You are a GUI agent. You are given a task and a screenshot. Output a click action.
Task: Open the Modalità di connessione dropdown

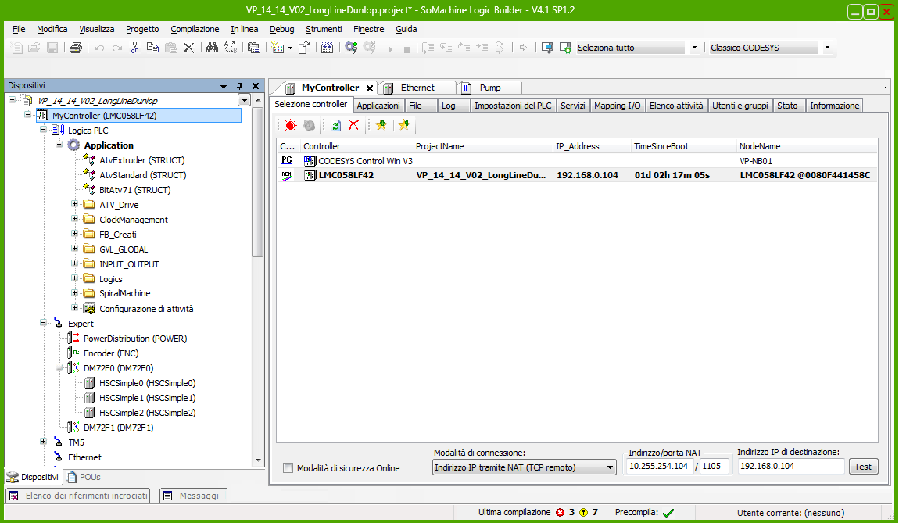pos(610,467)
